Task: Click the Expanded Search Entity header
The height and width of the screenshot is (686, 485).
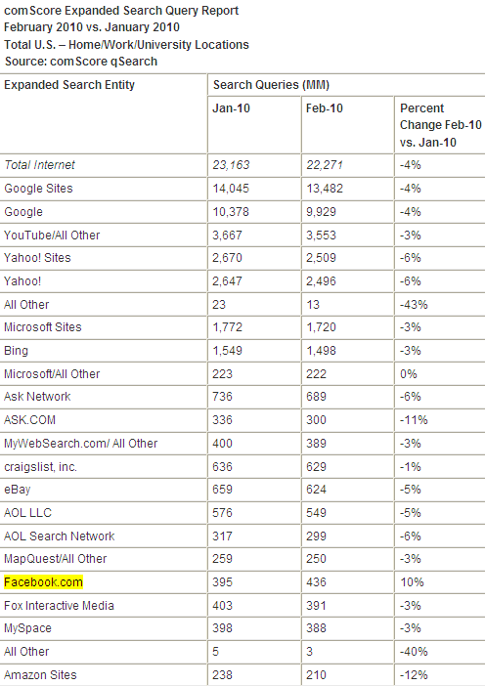Action: pyautogui.click(x=69, y=84)
